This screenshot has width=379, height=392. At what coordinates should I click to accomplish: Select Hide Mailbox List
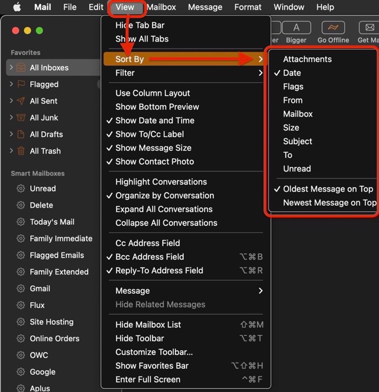coord(186,325)
